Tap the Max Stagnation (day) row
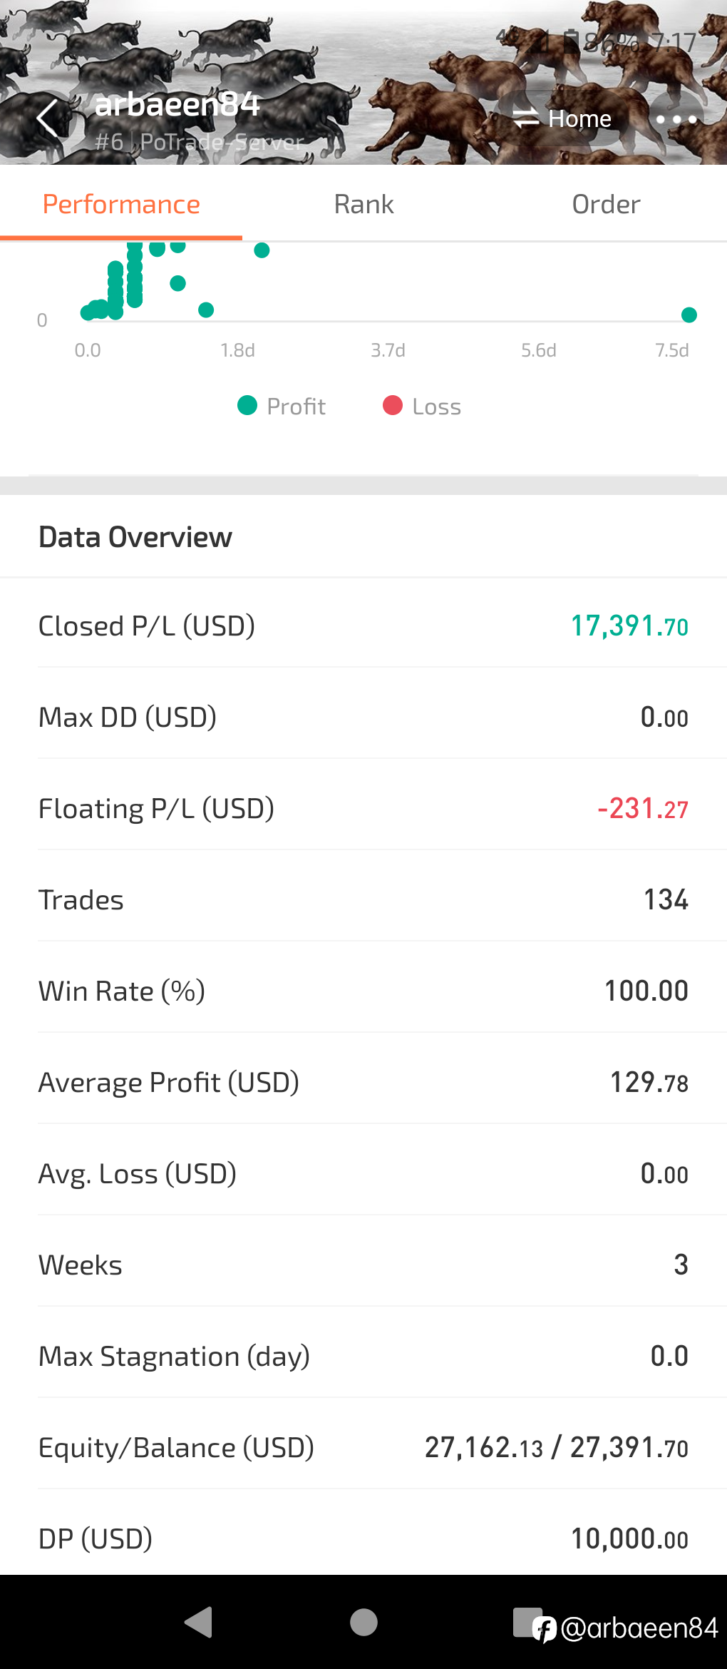The width and height of the screenshot is (727, 1669). (x=363, y=1357)
